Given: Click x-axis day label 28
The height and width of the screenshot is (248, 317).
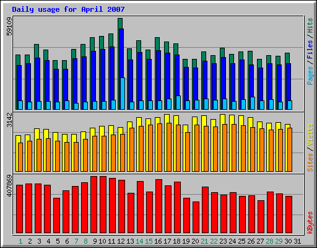Looking at the screenshot, I should click(x=269, y=241).
